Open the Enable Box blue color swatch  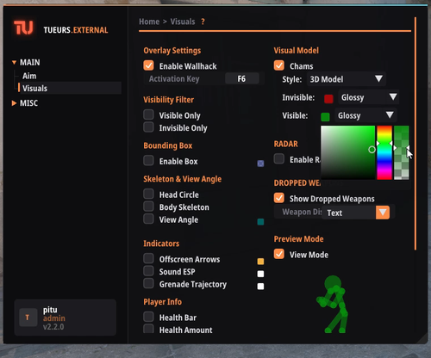[260, 164]
